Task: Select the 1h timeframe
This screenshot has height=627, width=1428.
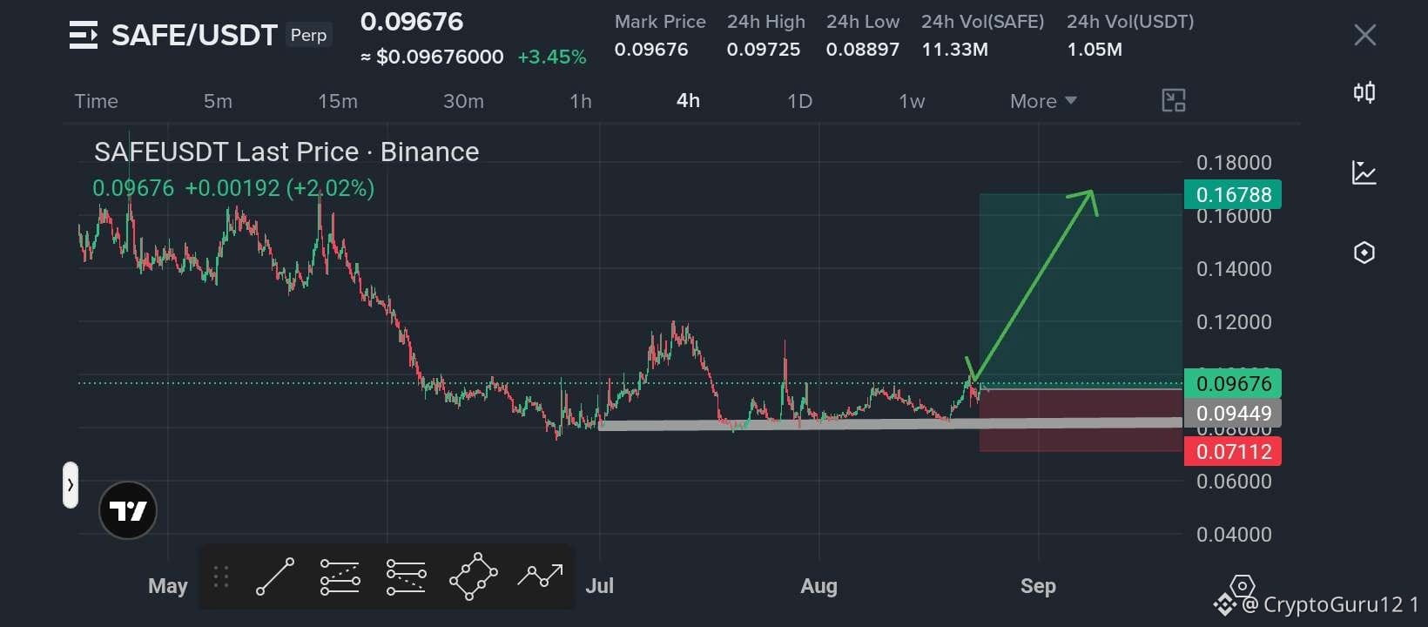Action: (581, 101)
